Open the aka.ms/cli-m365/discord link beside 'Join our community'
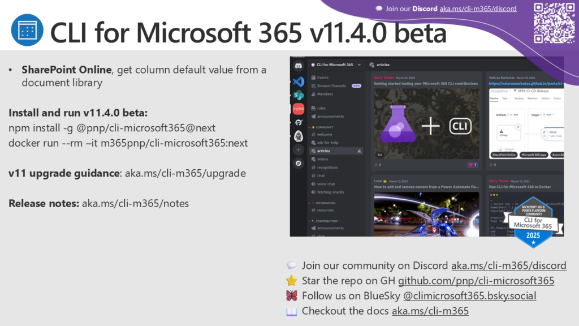Viewport: 579px width, 326px height. click(x=508, y=265)
